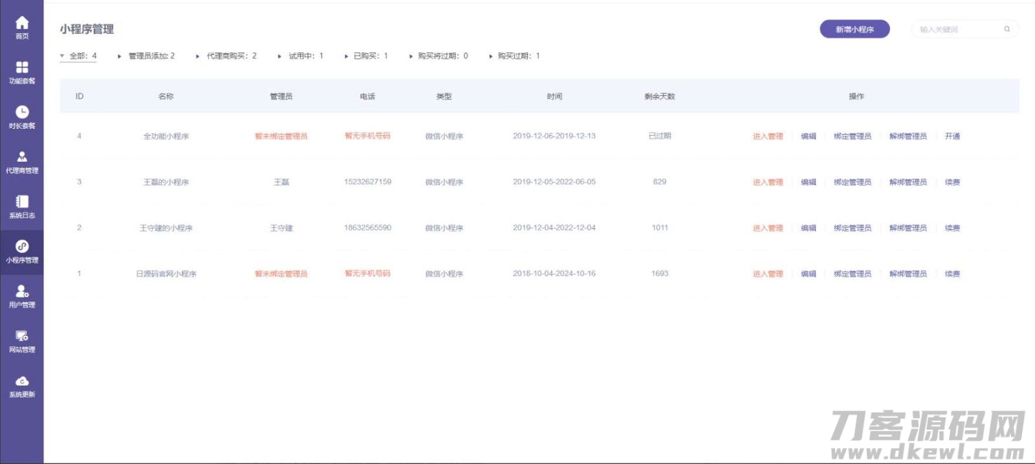
Task: Switch to 购买过期: 1 filter tab
Action: [518, 56]
